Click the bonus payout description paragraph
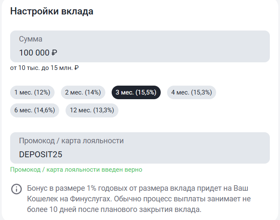280x220 pixels. click(x=144, y=198)
